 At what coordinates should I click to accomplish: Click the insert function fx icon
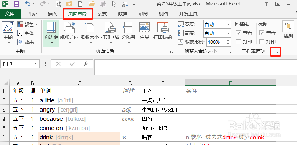86,64
